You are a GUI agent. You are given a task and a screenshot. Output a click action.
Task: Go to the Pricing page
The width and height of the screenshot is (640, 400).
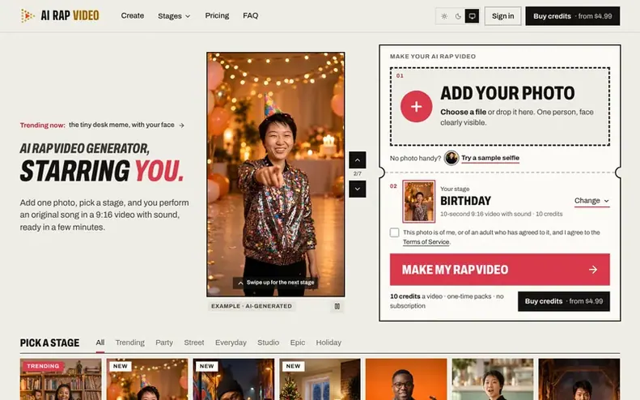coord(217,15)
